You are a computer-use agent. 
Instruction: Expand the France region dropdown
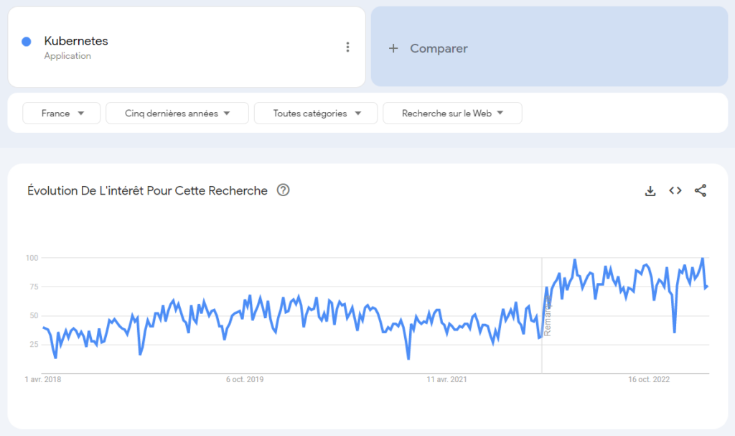tap(62, 113)
